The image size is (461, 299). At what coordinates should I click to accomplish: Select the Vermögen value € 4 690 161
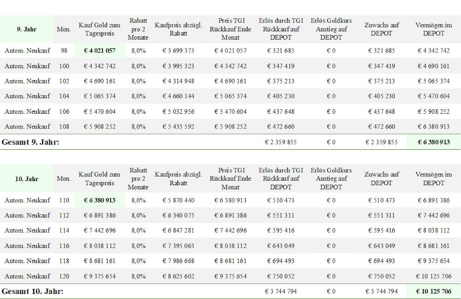coord(434,66)
